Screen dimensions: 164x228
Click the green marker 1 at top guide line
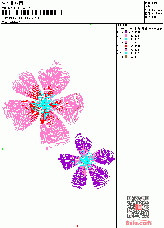click(x=90, y=25)
